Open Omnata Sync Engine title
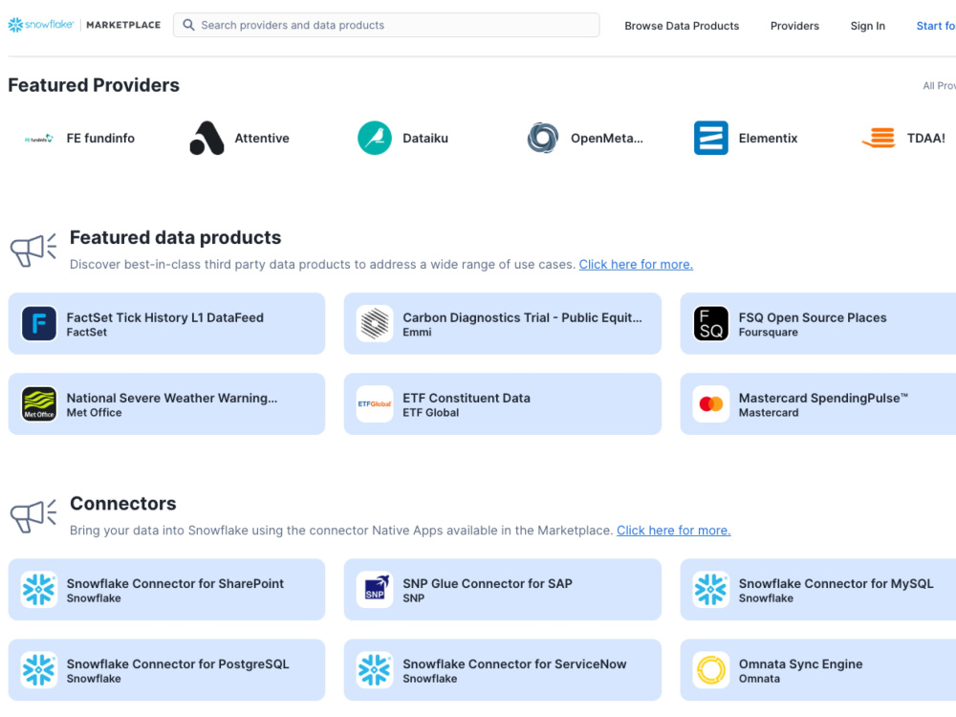This screenshot has height=717, width=956. 800,664
